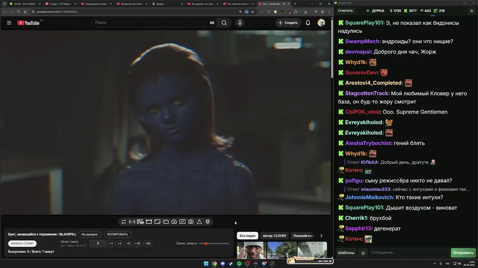
Task: Click the 'Создать' create button
Action: tap(288, 23)
